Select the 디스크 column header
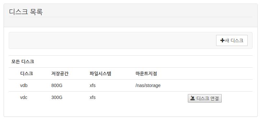Viewport: 260px width, 120px height. pyautogui.click(x=27, y=73)
